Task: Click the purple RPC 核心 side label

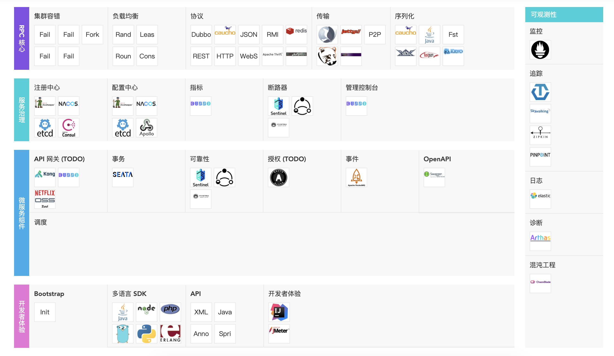Action: (x=22, y=38)
